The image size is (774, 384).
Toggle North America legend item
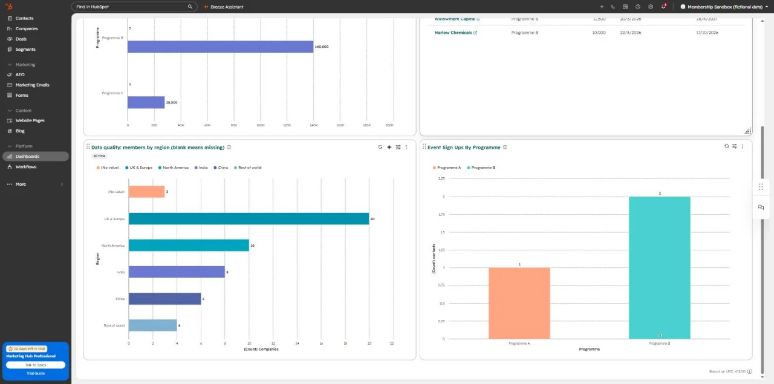173,168
